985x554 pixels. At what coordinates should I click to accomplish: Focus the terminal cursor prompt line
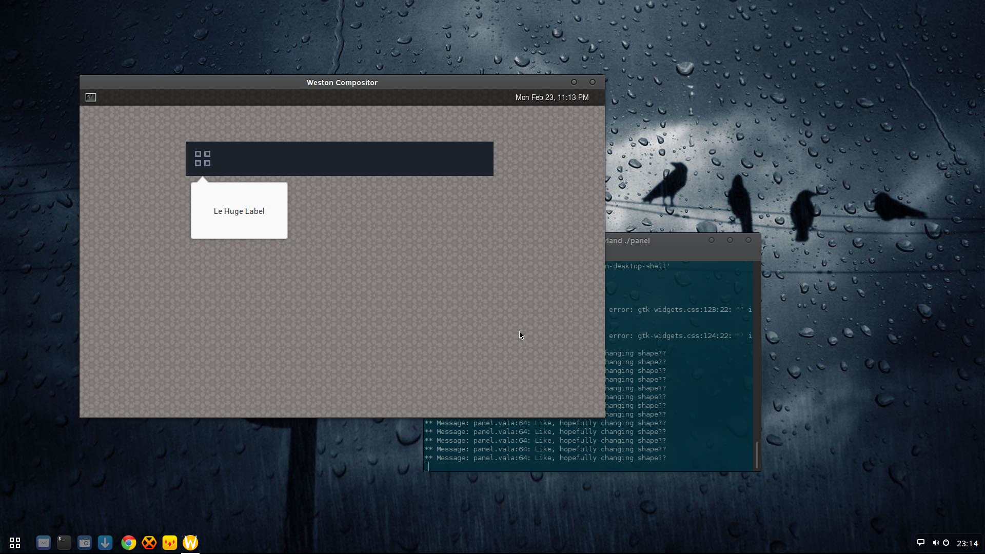click(x=426, y=466)
